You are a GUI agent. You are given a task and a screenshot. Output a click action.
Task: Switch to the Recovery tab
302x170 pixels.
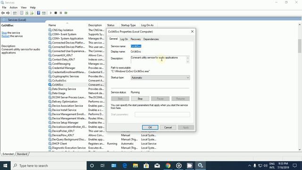pyautogui.click(x=135, y=39)
